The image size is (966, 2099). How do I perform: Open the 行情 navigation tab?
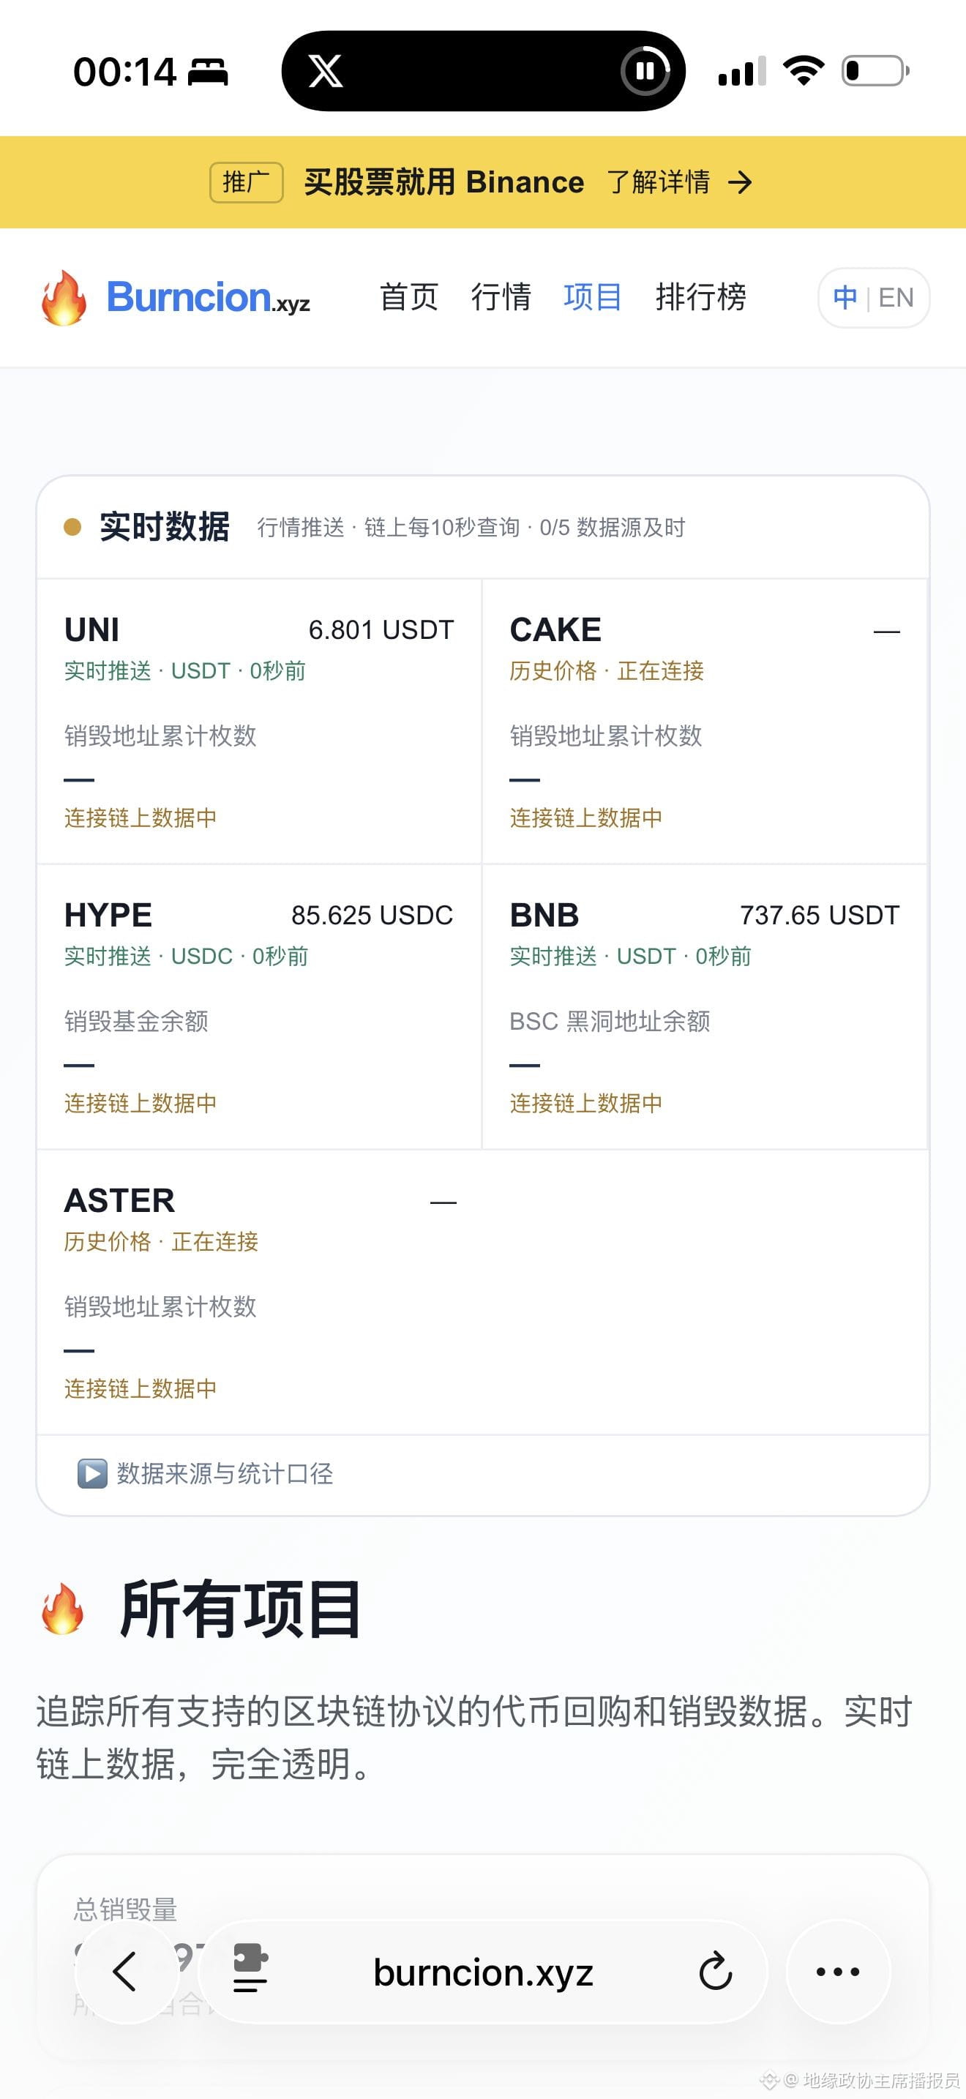pos(501,296)
